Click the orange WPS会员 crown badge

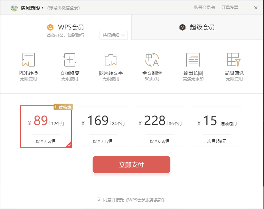tap(50, 27)
